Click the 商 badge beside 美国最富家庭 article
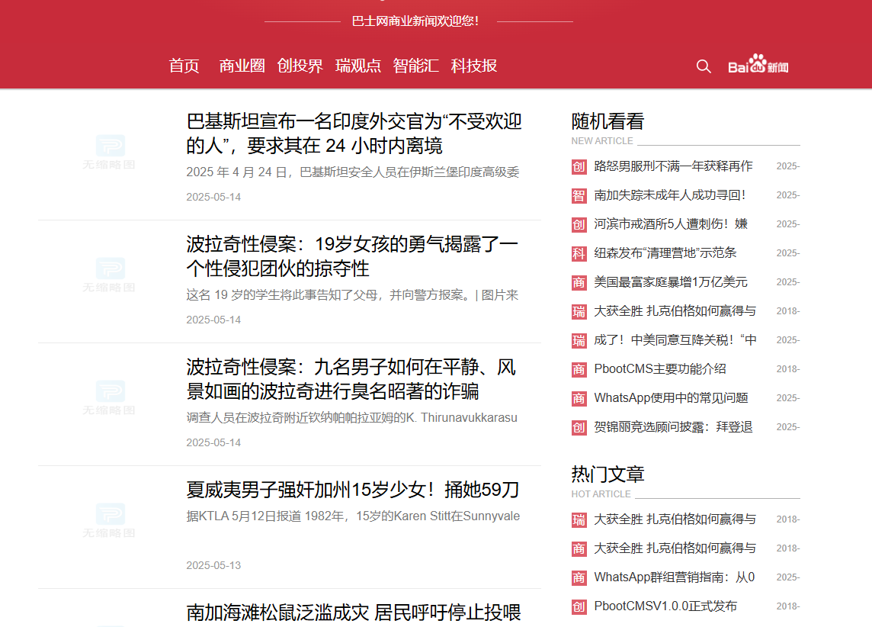The width and height of the screenshot is (872, 627). (x=579, y=282)
